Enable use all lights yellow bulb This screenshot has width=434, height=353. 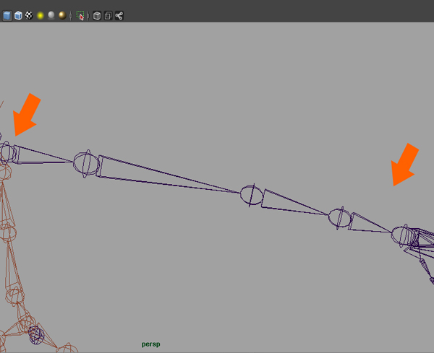[41, 16]
